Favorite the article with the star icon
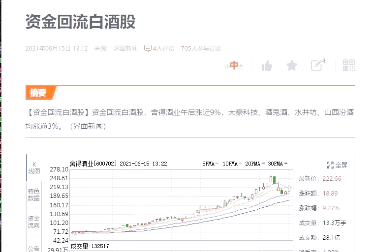Image resolution: width=373 pixels, height=252 pixels. pos(292,65)
